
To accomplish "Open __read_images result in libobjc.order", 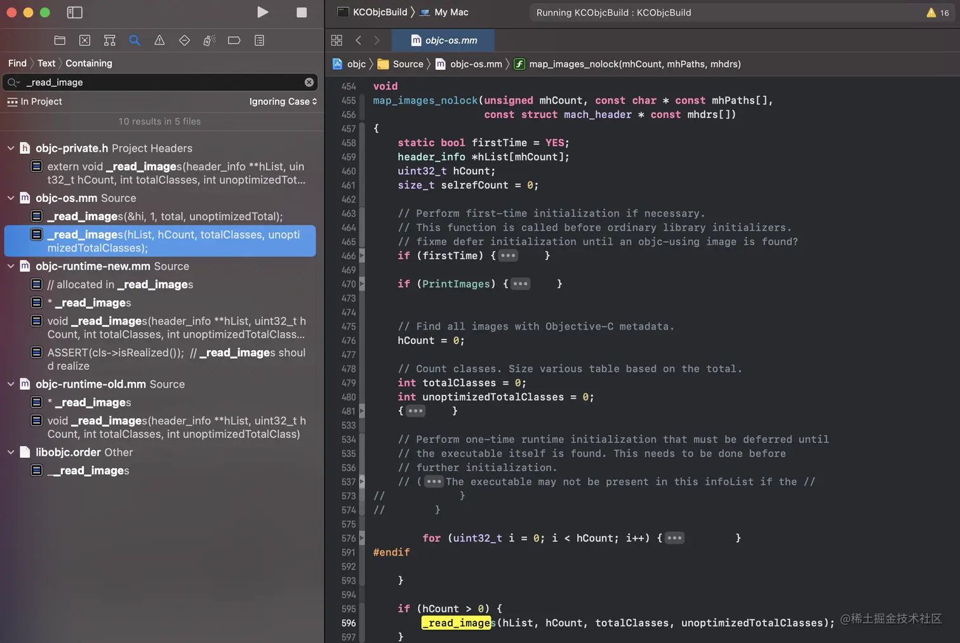I will tap(81, 470).
